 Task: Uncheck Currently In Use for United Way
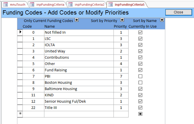(x=140, y=51)
